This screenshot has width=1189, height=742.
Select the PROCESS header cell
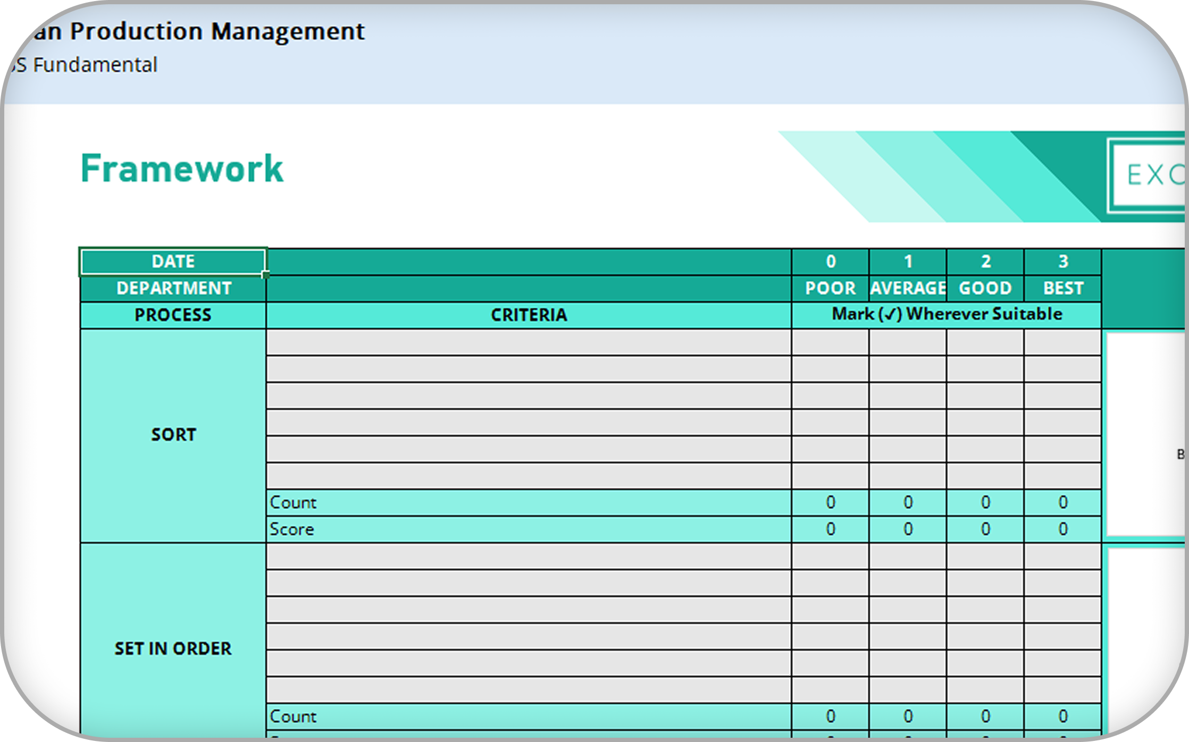click(x=173, y=315)
